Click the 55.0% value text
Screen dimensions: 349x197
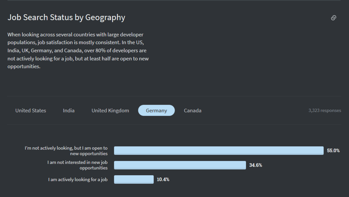[x=333, y=151]
